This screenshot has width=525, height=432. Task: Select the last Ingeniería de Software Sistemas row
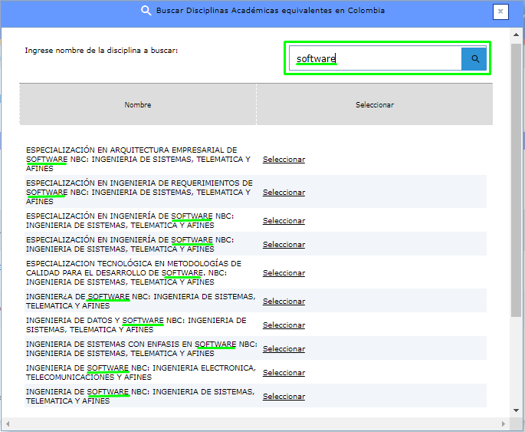click(x=284, y=397)
